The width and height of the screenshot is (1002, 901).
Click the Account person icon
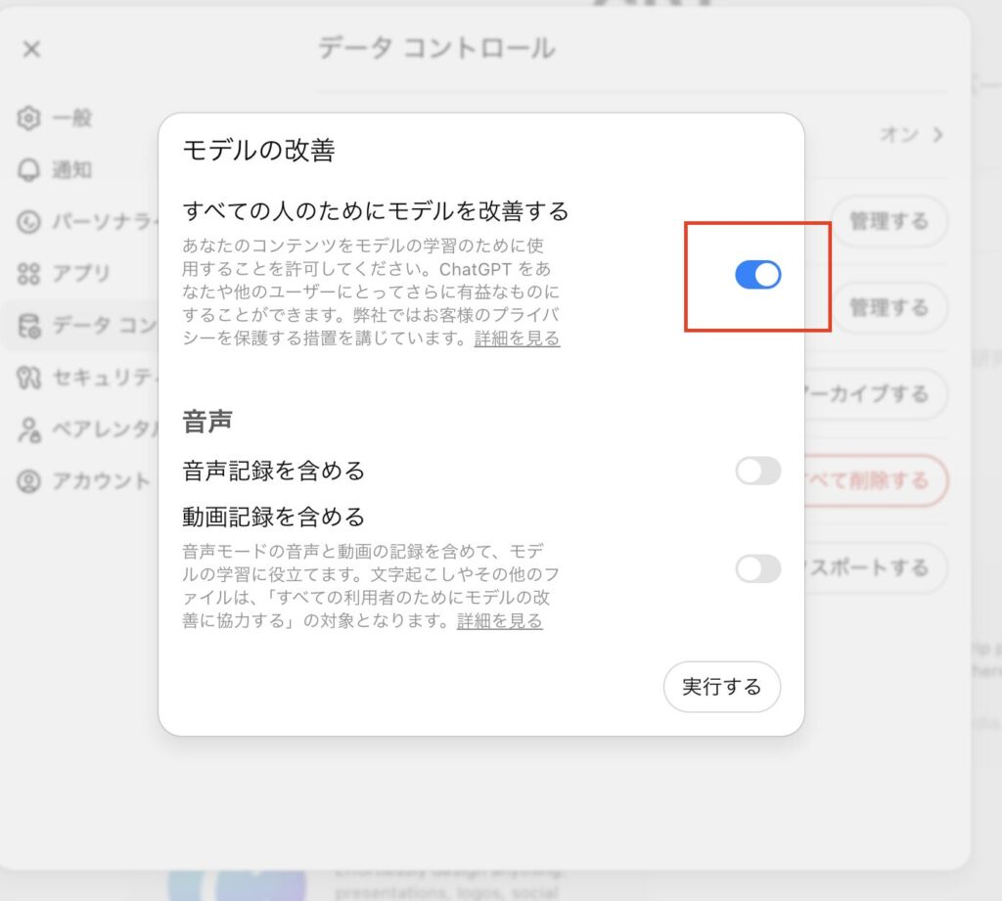point(29,480)
